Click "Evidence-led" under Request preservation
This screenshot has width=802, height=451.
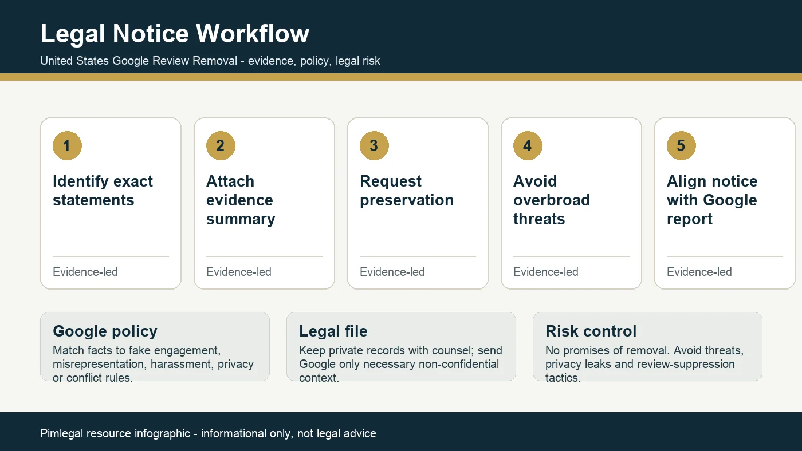[392, 272]
